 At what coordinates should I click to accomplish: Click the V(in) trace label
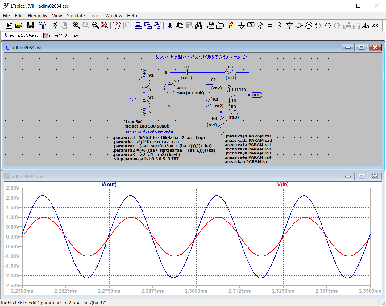[283, 185]
